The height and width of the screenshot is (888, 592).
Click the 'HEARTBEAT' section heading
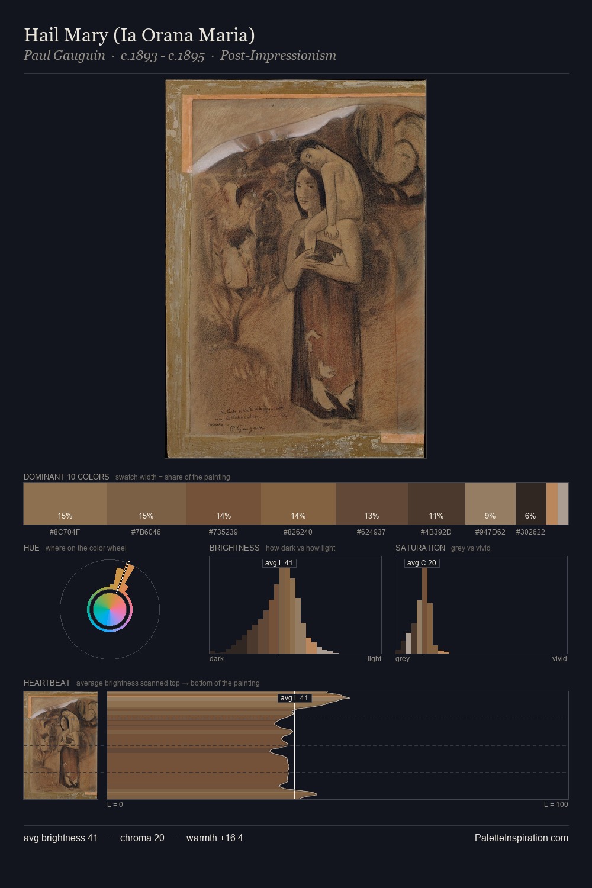click(x=47, y=683)
